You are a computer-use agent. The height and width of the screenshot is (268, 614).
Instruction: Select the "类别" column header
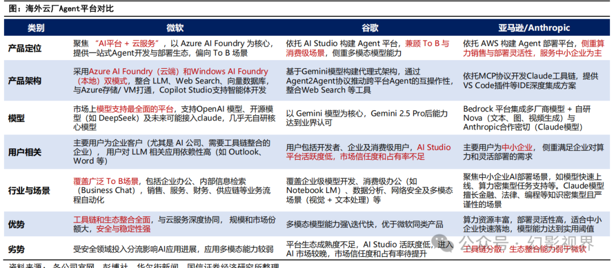click(x=36, y=27)
